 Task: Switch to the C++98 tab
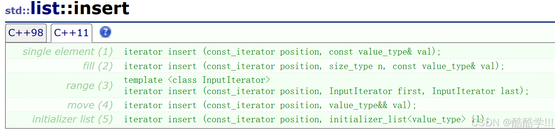[x=26, y=33]
